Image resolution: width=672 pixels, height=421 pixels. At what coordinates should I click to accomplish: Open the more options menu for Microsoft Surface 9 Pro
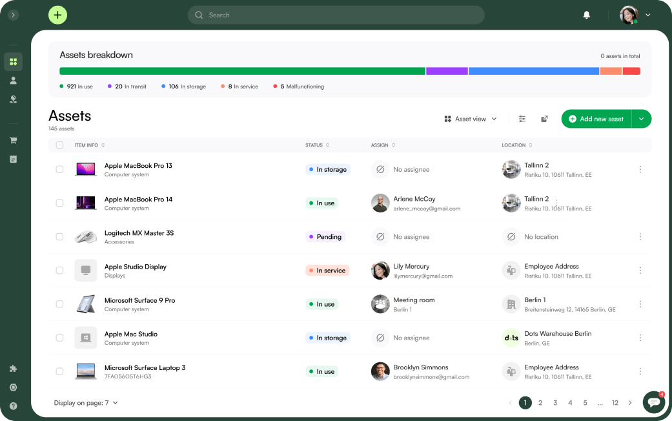[640, 304]
